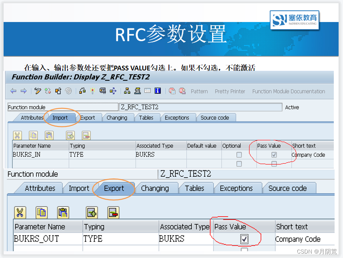The height and width of the screenshot is (258, 343).
Task: Click the Cut scissors icon in Export table toolbar
Action: [20, 212]
